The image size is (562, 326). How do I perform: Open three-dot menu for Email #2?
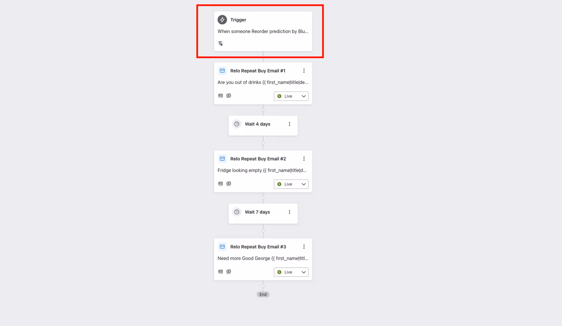click(304, 159)
